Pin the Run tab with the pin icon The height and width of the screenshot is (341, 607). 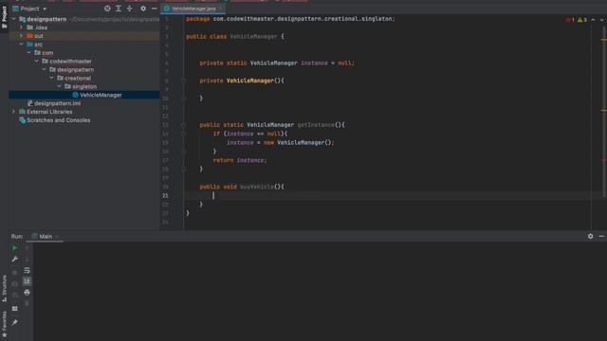tap(14, 322)
